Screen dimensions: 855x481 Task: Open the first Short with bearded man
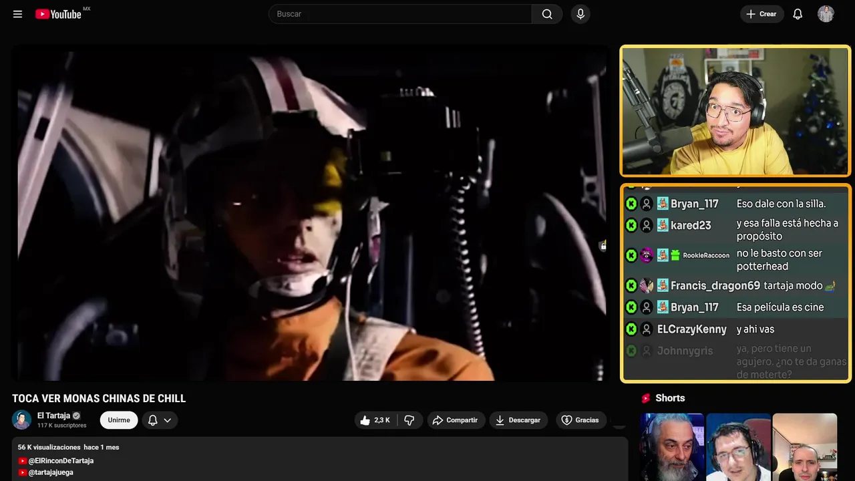[672, 447]
